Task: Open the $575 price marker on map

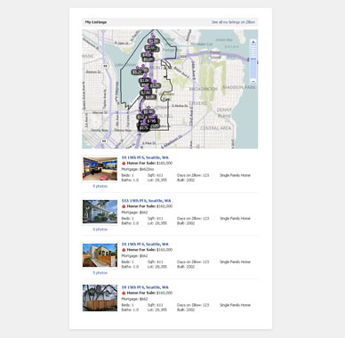Action: tap(143, 128)
